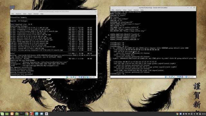This screenshot has width=206, height=116.
Task: Click the last shell prompt in Centos-8 terminal
Action: coord(117,74)
